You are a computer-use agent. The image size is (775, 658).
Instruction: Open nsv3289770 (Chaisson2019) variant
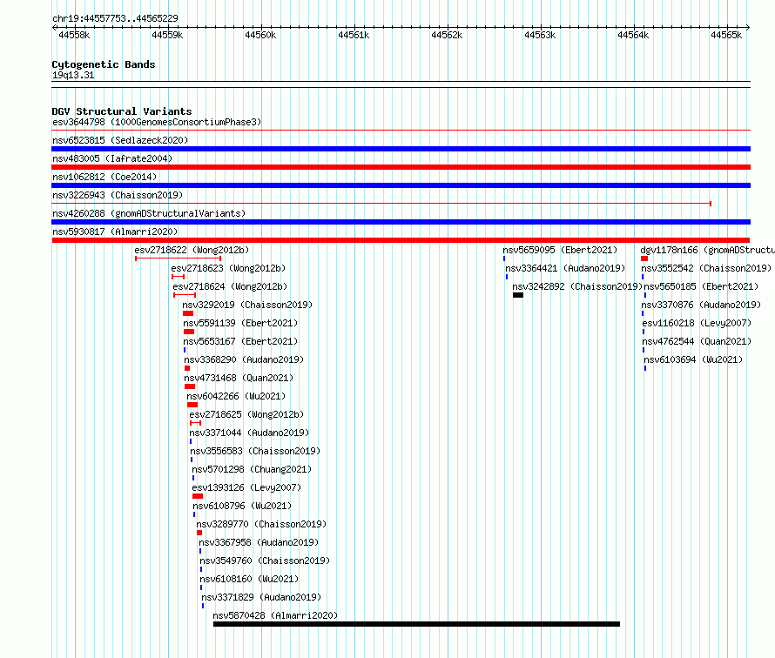[261, 524]
